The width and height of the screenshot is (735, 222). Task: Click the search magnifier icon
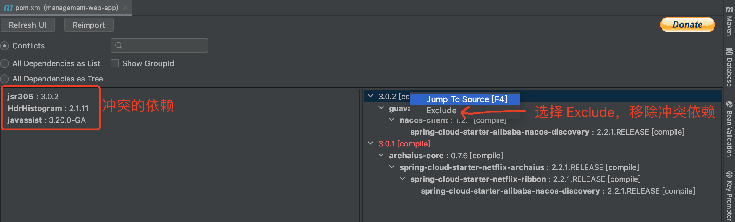pos(119,45)
